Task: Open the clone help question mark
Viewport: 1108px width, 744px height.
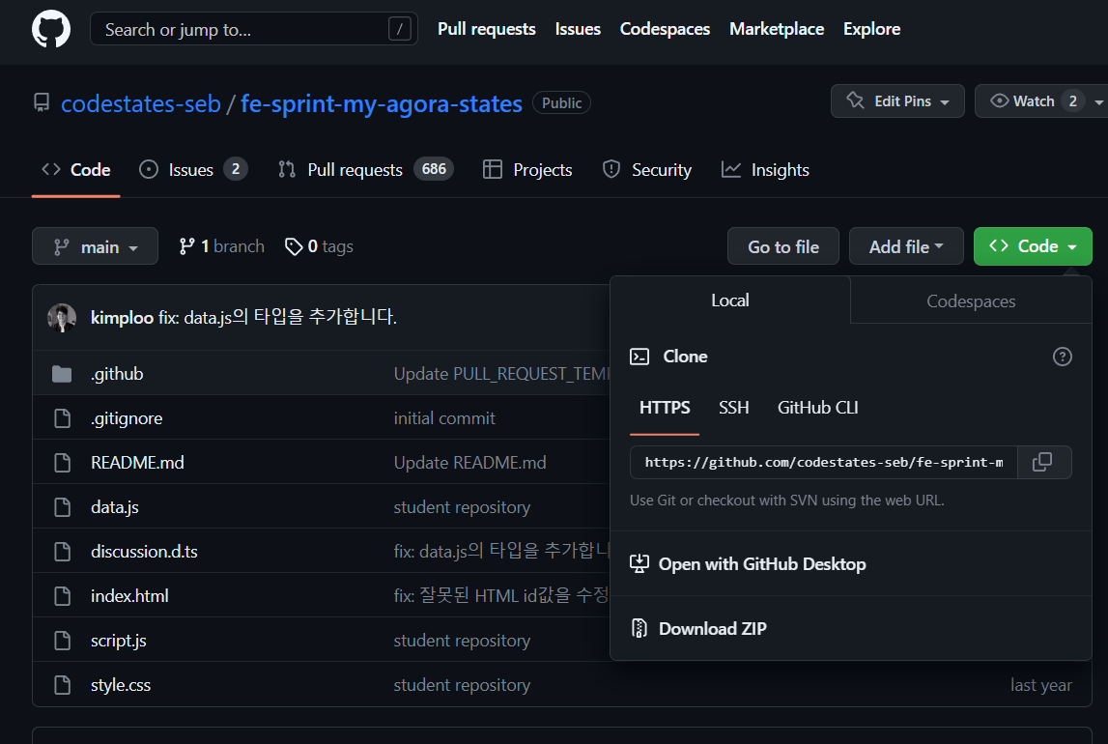Action: [x=1062, y=357]
